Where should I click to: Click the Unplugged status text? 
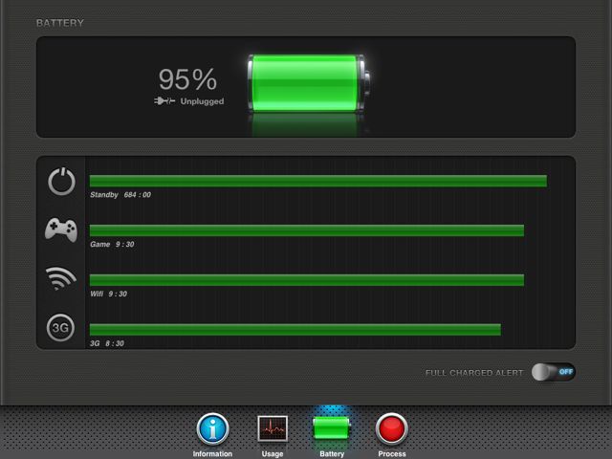(x=202, y=101)
